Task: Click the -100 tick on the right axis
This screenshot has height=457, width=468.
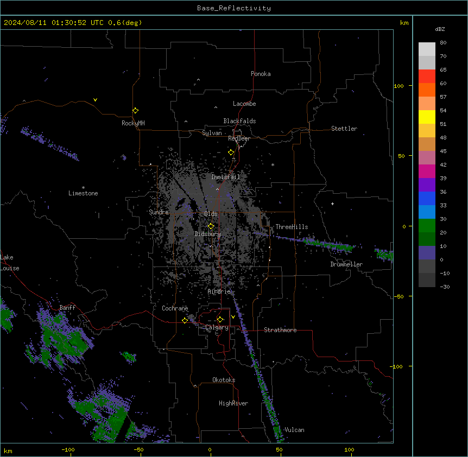Action: 397,366
